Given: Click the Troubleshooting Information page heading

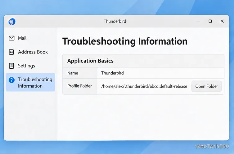Looking at the screenshot, I should point(125,41).
